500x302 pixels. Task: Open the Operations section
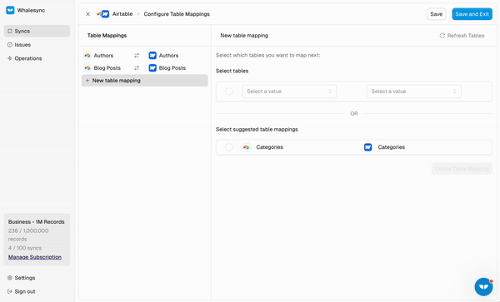[x=37, y=58]
